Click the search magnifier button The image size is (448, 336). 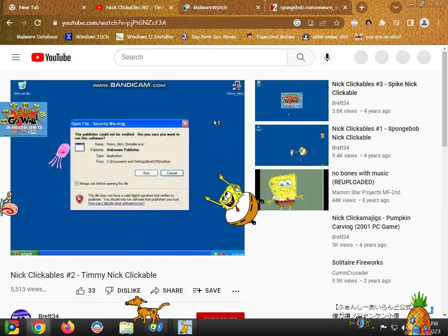301,57
